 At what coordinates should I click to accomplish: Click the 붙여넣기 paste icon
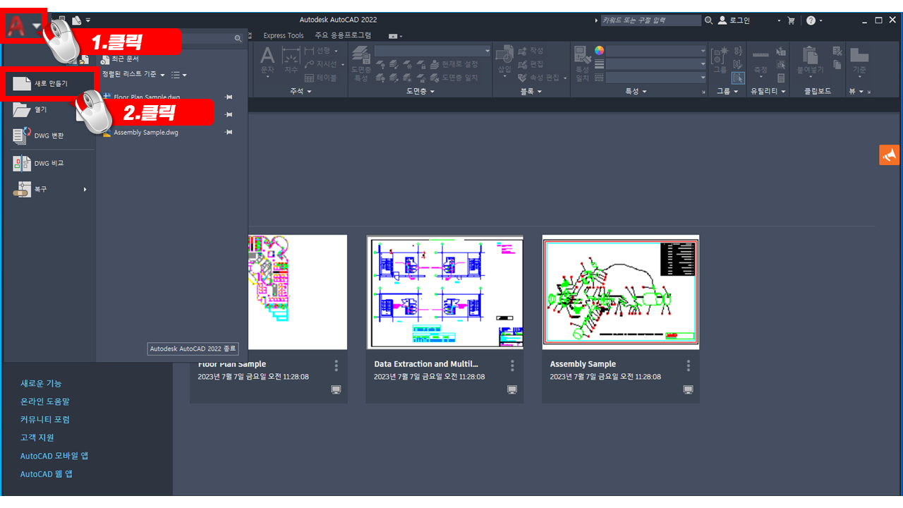[811, 61]
